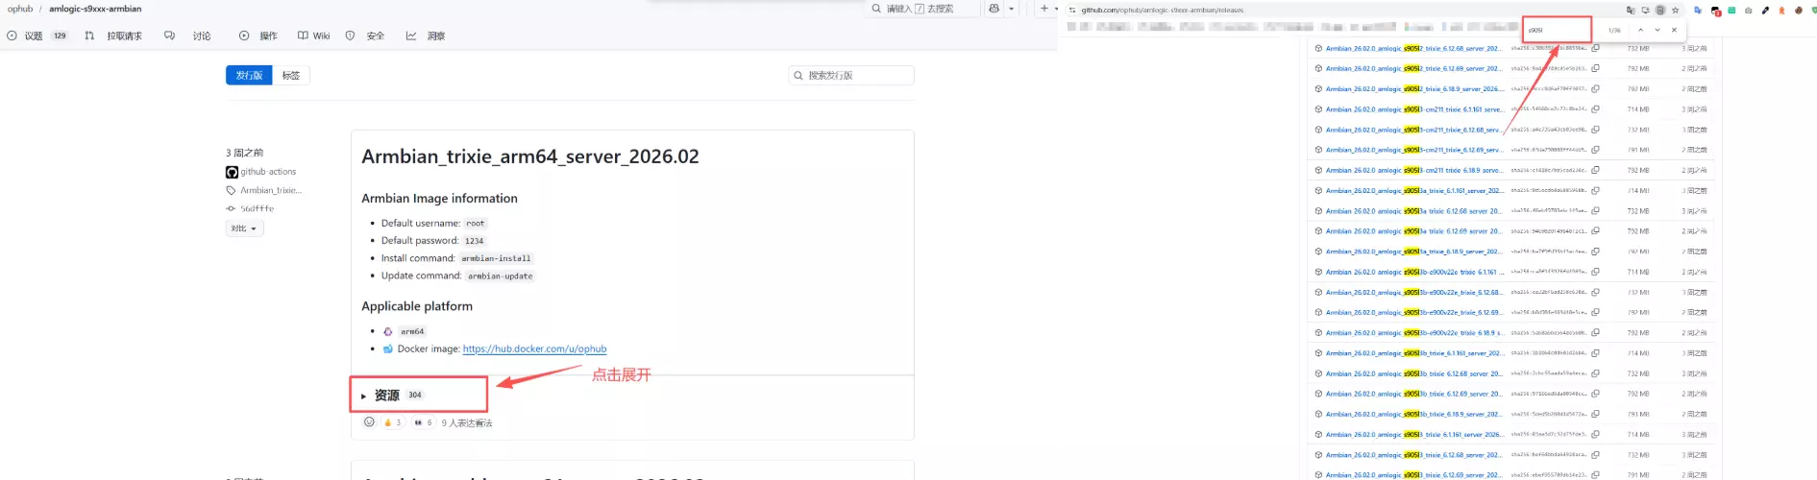The height and width of the screenshot is (480, 1817).
Task: Copy sha256 for s905l3-cm211_trixie_6.1.161 asset
Action: (x=1595, y=109)
